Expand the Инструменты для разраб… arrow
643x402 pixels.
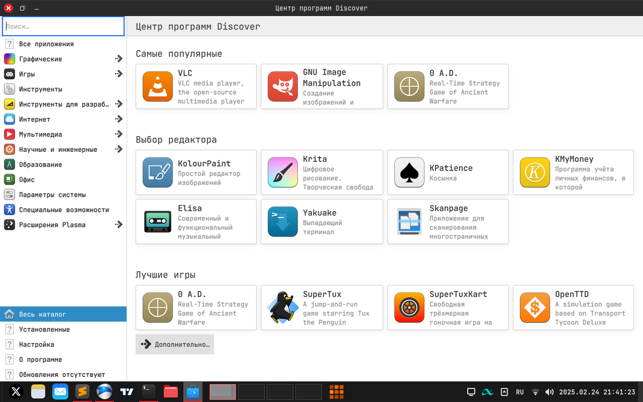(x=119, y=104)
